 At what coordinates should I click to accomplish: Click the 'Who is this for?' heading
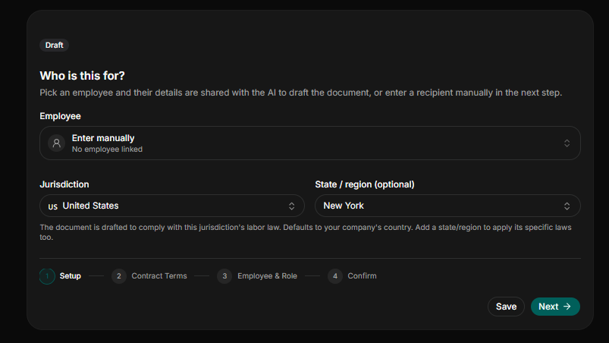(x=83, y=75)
